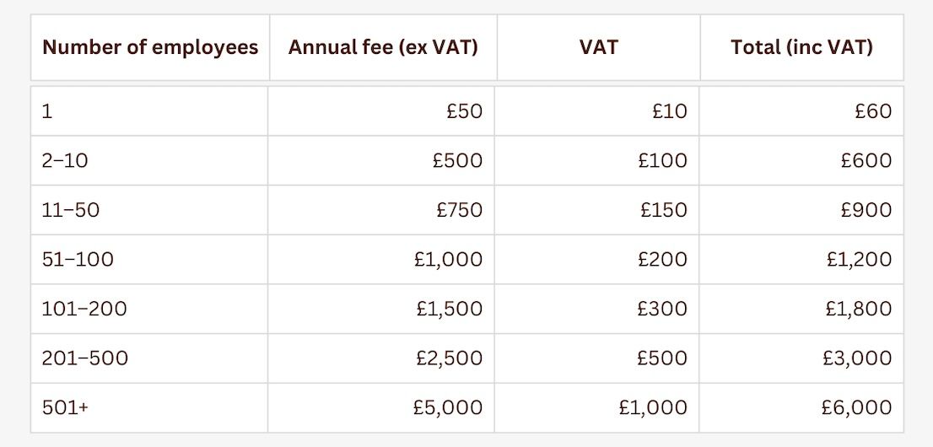This screenshot has width=933, height=447.
Task: Select the £3,000 total value
Action: pos(857,358)
